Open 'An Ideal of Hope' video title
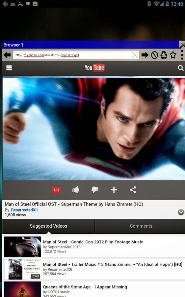 [x=113, y=264]
